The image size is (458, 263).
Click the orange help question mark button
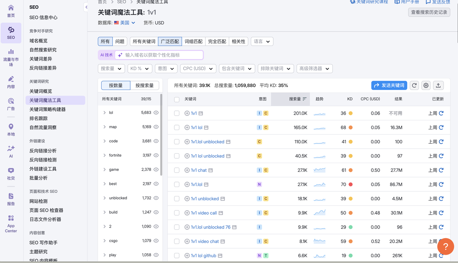click(x=445, y=246)
